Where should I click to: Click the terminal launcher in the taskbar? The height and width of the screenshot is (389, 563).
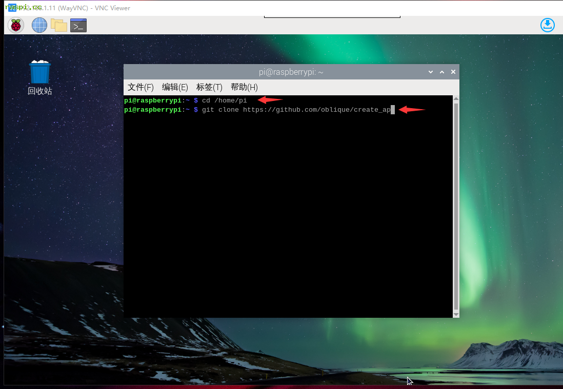(x=78, y=25)
